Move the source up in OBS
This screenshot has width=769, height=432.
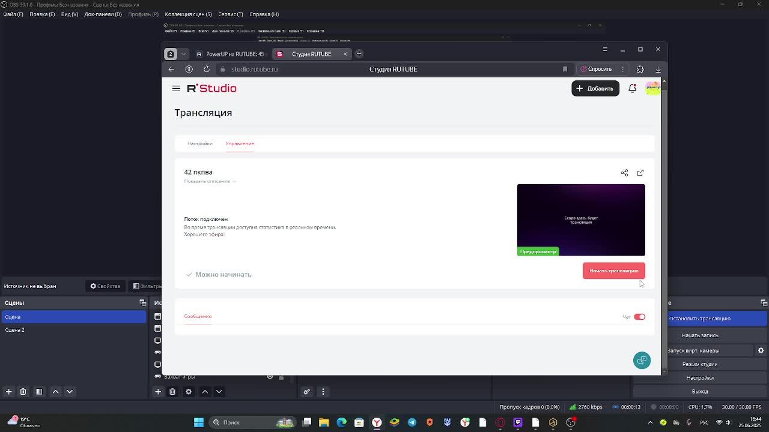pos(205,392)
